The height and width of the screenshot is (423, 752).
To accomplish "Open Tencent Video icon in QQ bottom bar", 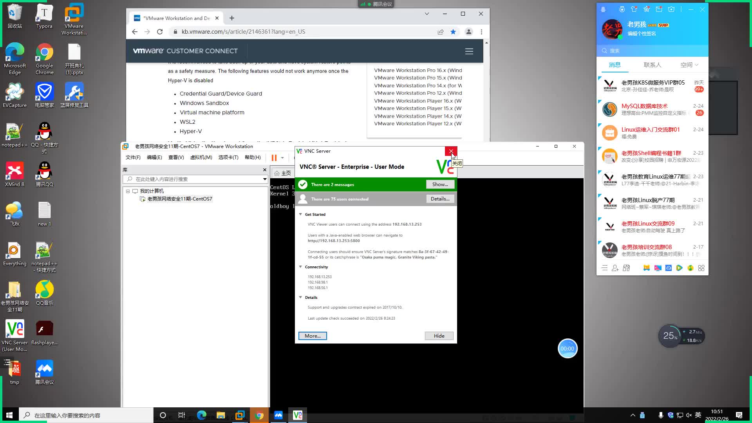I will point(680,268).
